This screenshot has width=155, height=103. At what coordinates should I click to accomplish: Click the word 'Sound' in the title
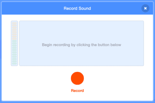85,9
